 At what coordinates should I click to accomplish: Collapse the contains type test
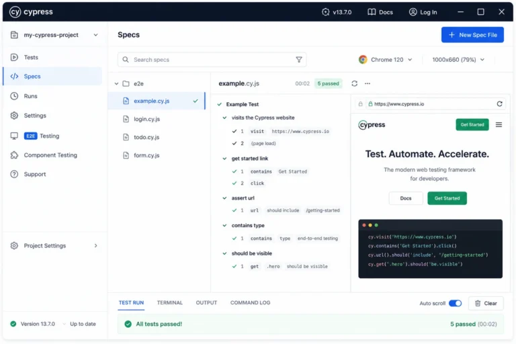point(224,226)
